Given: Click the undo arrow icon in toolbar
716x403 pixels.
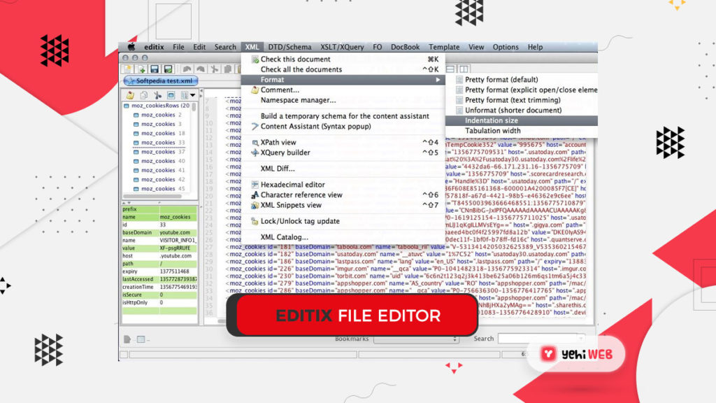Looking at the screenshot, I should click(187, 69).
